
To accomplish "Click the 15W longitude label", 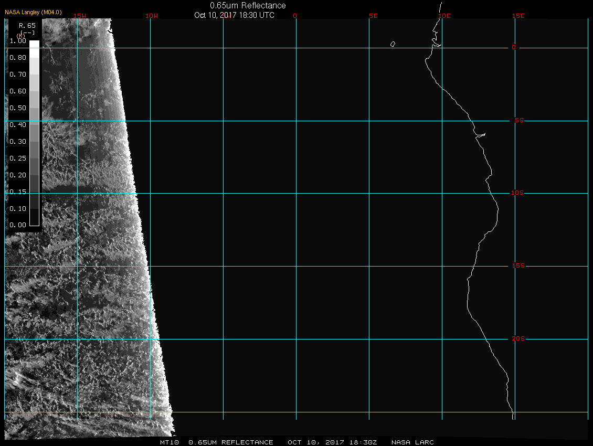I will pos(80,16).
